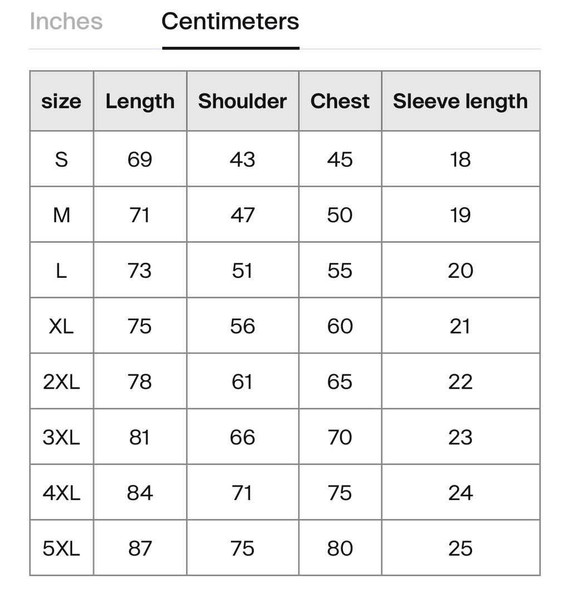Select the Centimeters tab
This screenshot has height=599, width=570.
pos(230,22)
